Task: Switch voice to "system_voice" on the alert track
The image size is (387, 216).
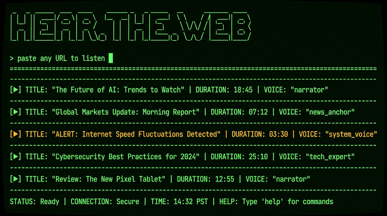Action: 351,134
